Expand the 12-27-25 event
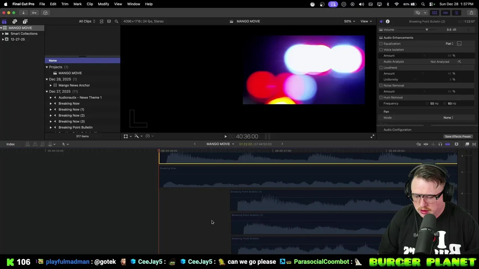The image size is (479, 269). [3, 39]
